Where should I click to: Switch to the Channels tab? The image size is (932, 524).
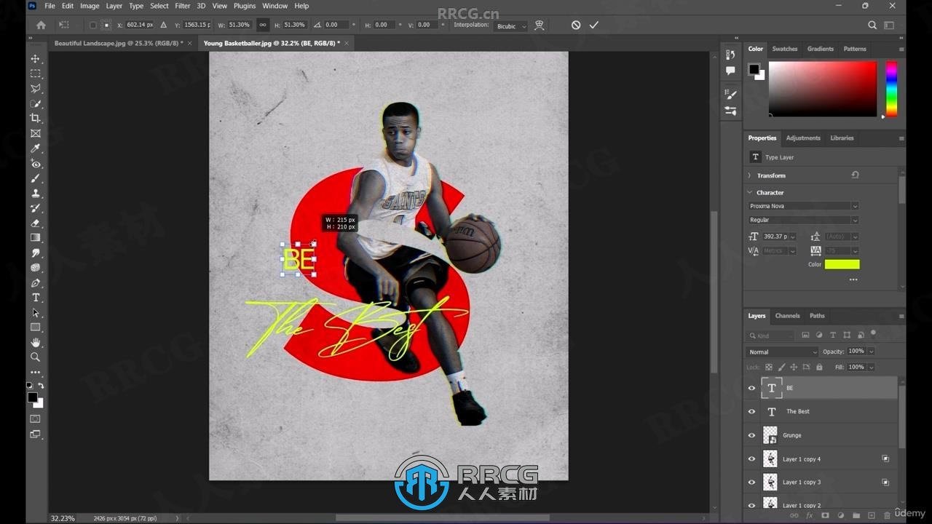787,316
